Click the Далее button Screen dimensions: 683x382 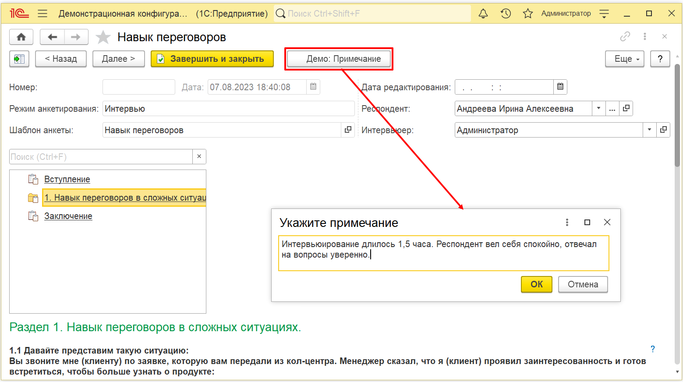119,59
